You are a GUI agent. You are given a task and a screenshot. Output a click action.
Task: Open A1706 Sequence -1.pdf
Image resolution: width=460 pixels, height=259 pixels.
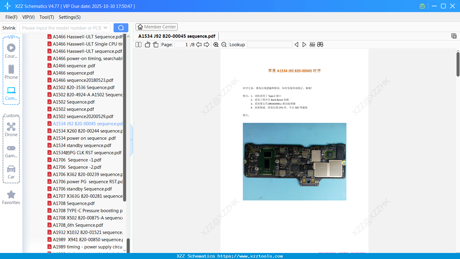(x=75, y=160)
